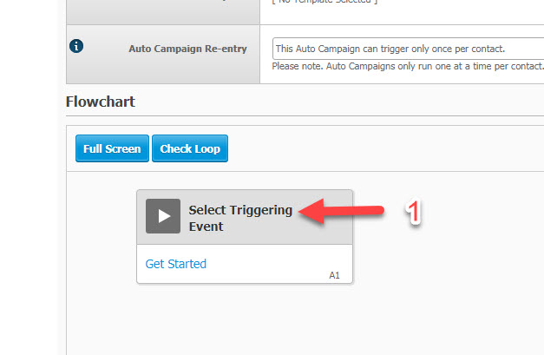Click the blank left margin of the page
Viewport: 544px width, 355px height.
point(29,177)
